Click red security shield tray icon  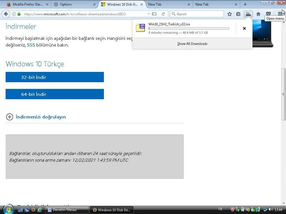pos(233,210)
